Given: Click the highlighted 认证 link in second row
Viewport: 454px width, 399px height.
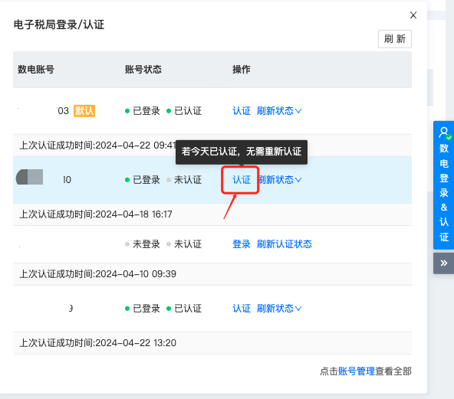Looking at the screenshot, I should point(241,180).
